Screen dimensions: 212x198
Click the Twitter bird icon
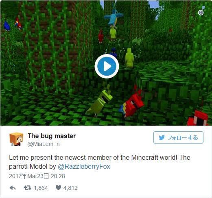162,137
